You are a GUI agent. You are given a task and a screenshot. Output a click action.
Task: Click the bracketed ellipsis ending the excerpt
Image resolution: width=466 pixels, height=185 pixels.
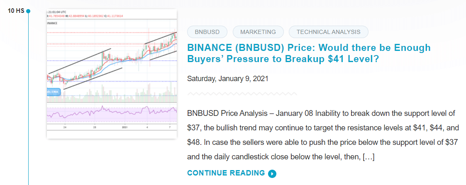click(x=368, y=156)
